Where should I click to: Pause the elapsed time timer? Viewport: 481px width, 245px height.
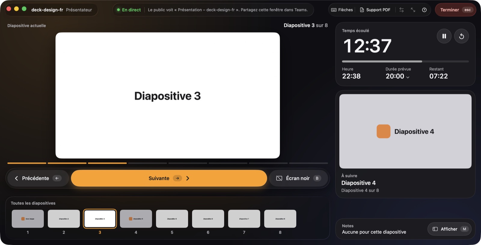coord(444,36)
